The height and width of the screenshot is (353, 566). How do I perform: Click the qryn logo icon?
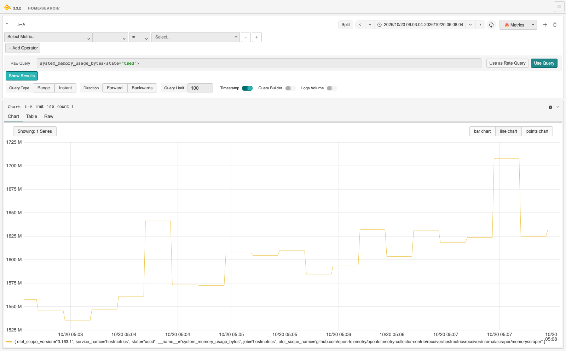[7, 7]
